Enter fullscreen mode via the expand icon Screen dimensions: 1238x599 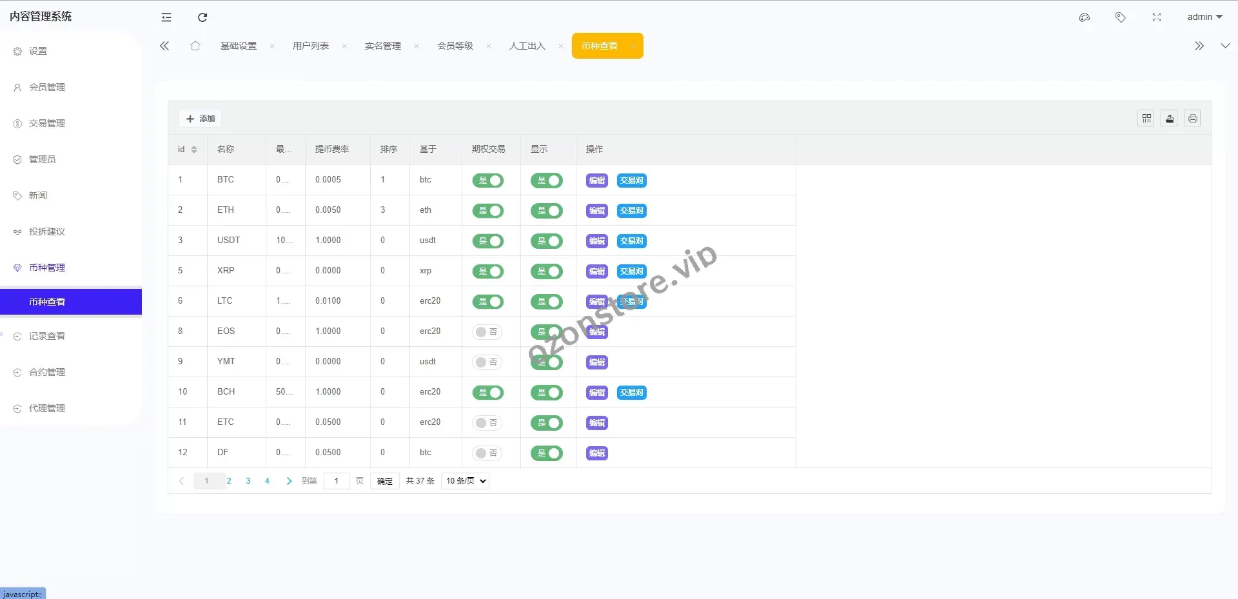(x=1157, y=17)
